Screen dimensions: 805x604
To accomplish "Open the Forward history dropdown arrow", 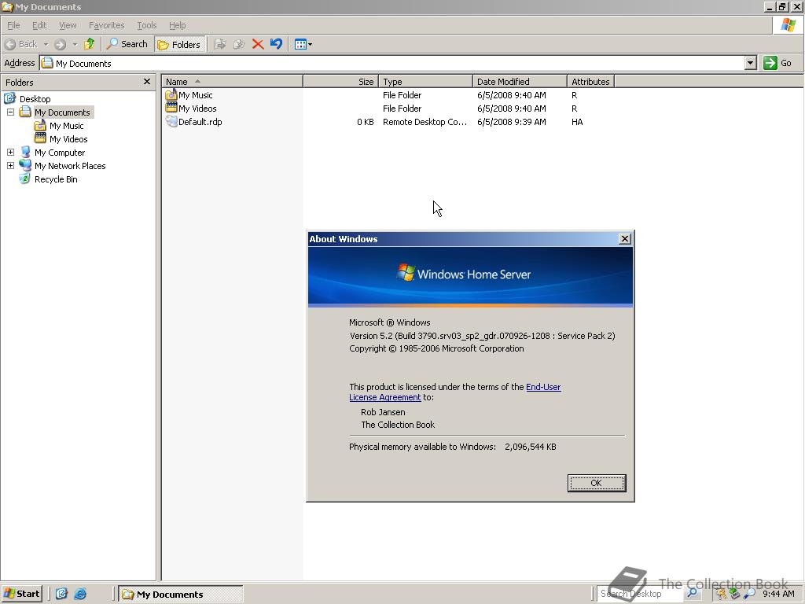I will tap(75, 44).
